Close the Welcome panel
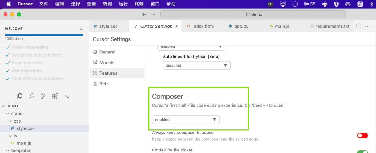The image size is (376, 153). 81,29
